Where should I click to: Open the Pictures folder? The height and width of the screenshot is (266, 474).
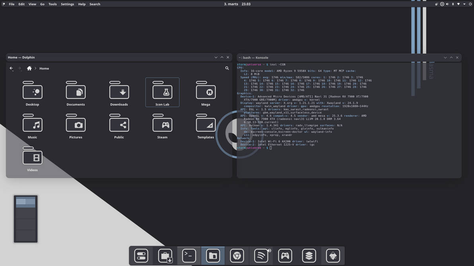click(76, 125)
